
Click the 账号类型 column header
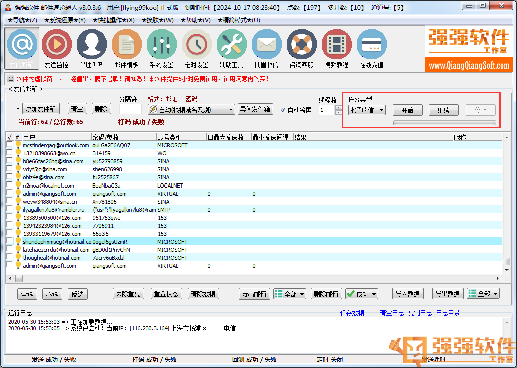(181, 137)
